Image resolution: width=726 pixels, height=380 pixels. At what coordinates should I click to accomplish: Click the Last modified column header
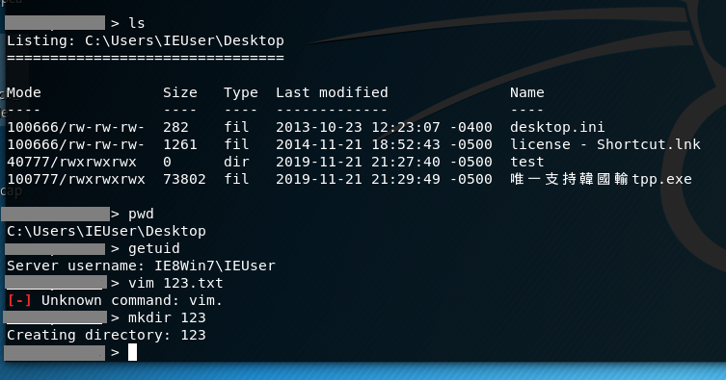[x=332, y=92]
